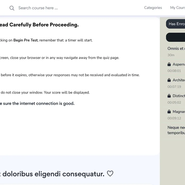
Task: Click the lock icon beside the Asperna lesson
Action: tap(169, 64)
